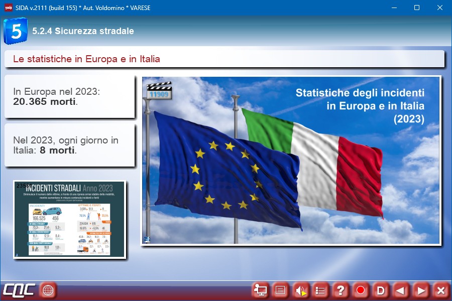Screen dimensions: 452x301
Task: Close the lesson with red X button
Action: pyautogui.click(x=440, y=290)
